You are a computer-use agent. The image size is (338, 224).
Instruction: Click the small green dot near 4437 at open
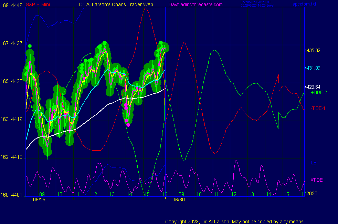pos(30,46)
